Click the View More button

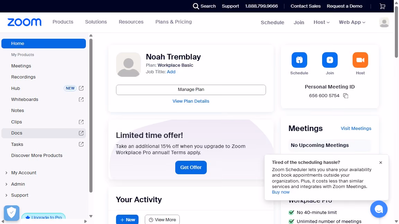[x=162, y=220]
